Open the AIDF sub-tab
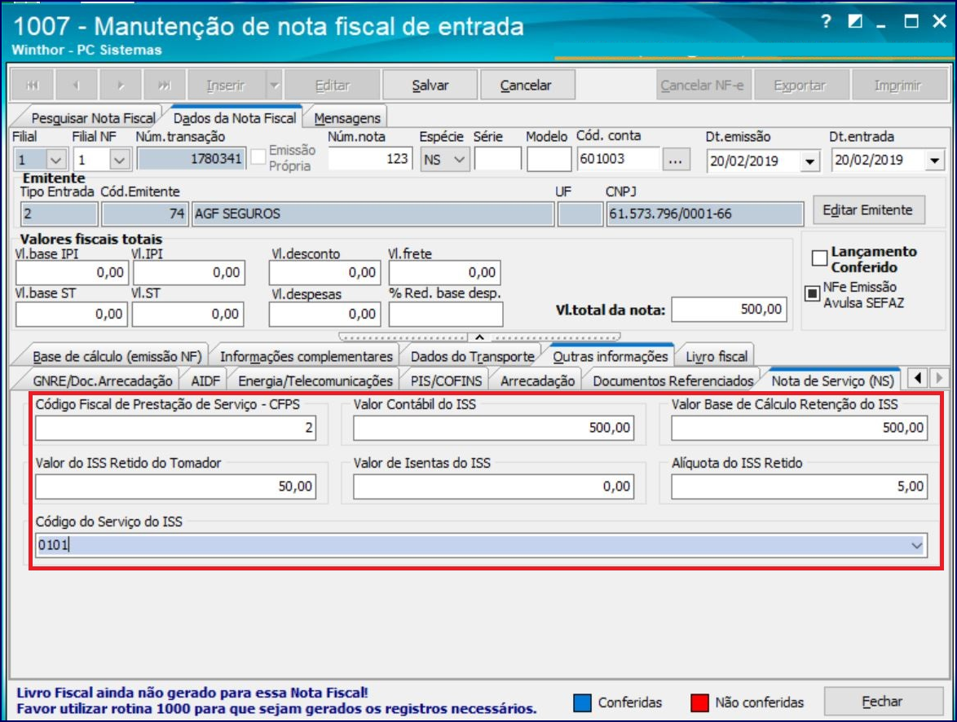957x722 pixels. click(x=205, y=381)
